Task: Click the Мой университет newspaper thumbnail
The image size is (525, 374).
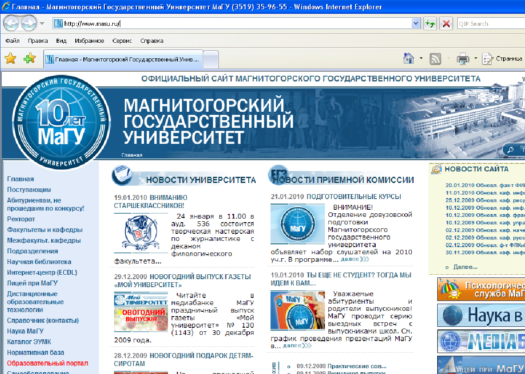Action: pyautogui.click(x=141, y=312)
